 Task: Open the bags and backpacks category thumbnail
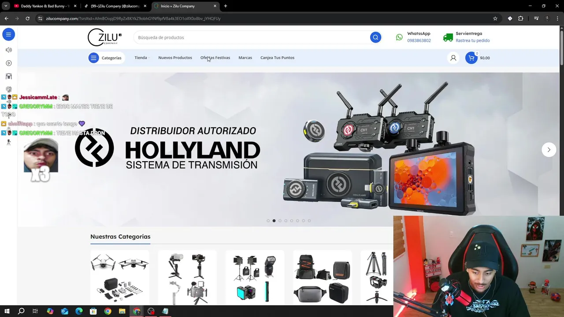click(323, 277)
